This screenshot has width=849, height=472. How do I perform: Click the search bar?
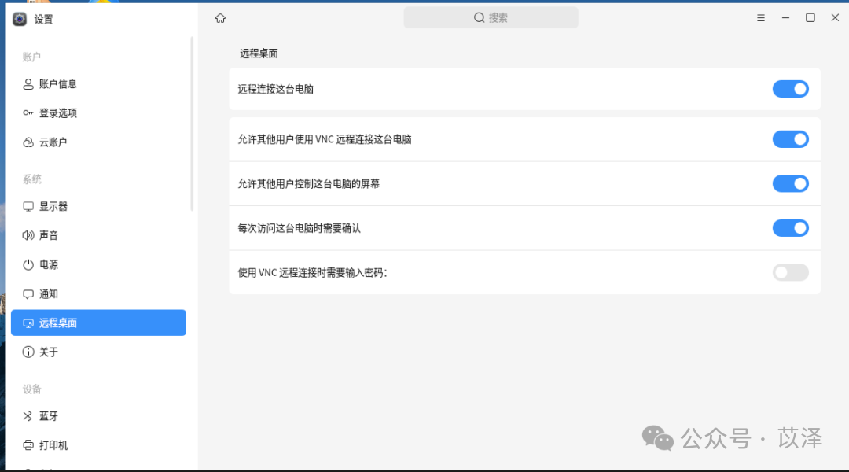491,17
